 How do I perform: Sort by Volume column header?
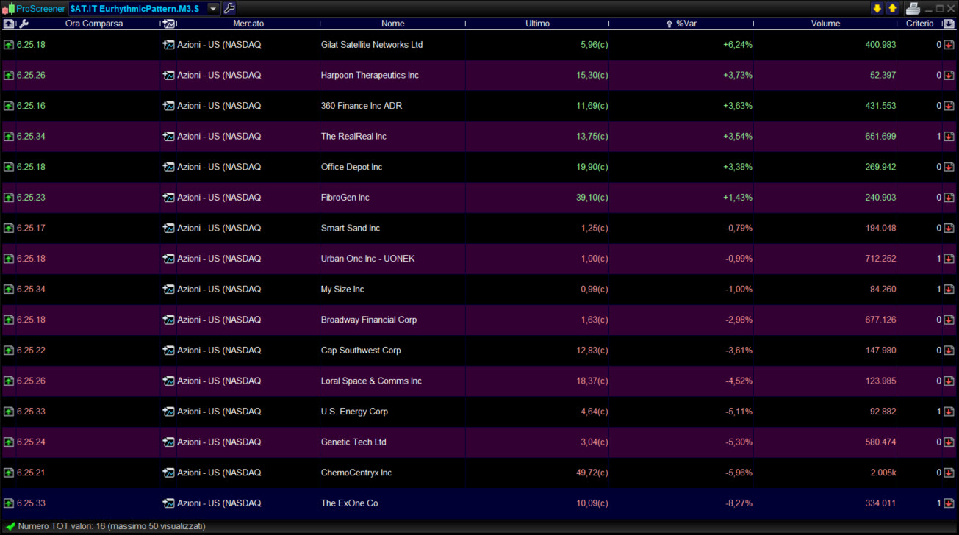click(x=826, y=24)
